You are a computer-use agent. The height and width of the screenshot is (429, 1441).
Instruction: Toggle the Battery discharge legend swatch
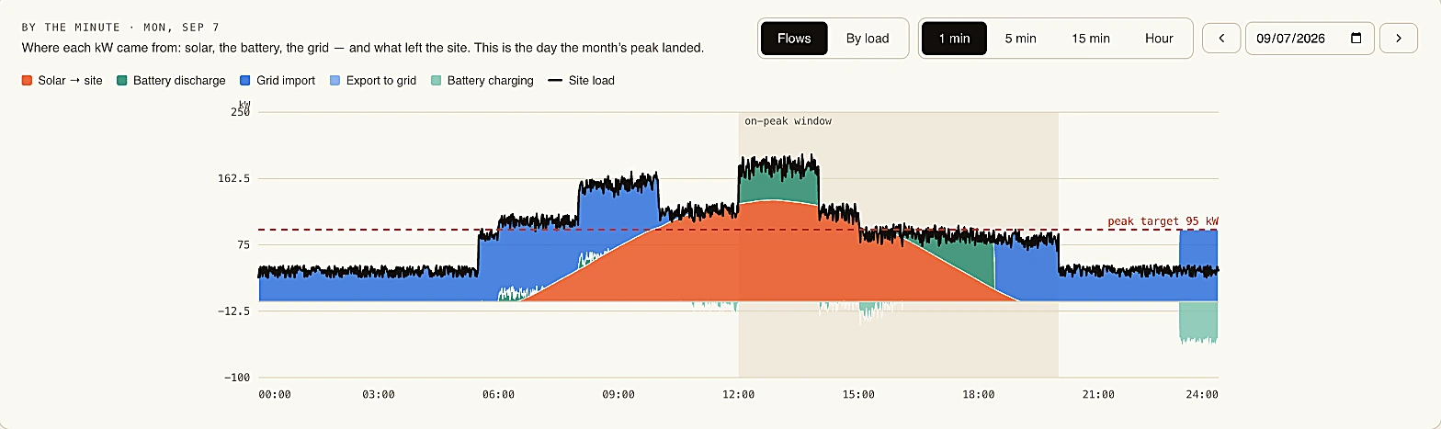(x=122, y=81)
